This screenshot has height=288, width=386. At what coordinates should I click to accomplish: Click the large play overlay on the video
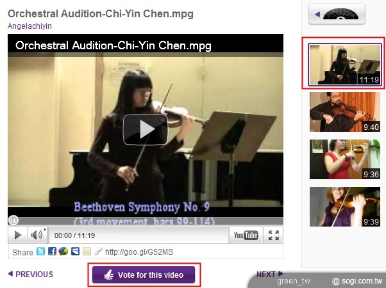(x=146, y=129)
